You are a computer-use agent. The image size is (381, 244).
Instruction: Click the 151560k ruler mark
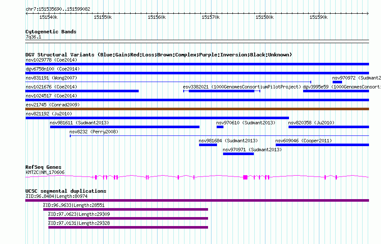pos(157,17)
